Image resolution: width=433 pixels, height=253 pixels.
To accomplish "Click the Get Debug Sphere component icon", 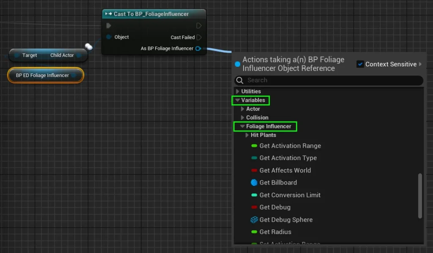I will [254, 220].
